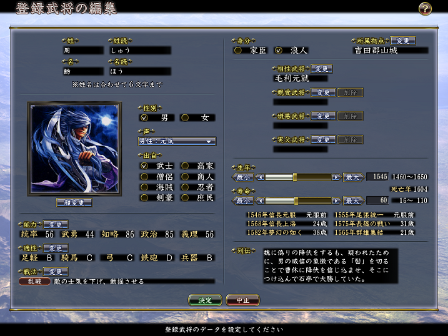The image size is (448, 336).
Task: Click 顔変更 to change portrait
Action: pyautogui.click(x=74, y=202)
